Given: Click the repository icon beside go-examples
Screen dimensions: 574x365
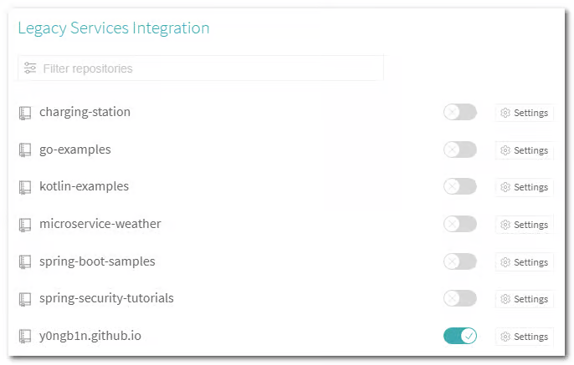Looking at the screenshot, I should point(25,150).
